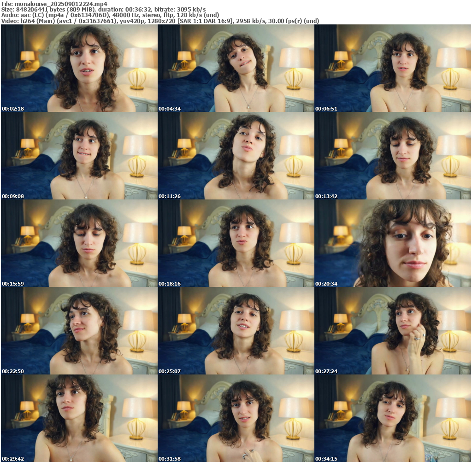Screen dimensions: 472x462
Task: Select the thumbnail stamped 00:04:34
Action: (x=236, y=68)
